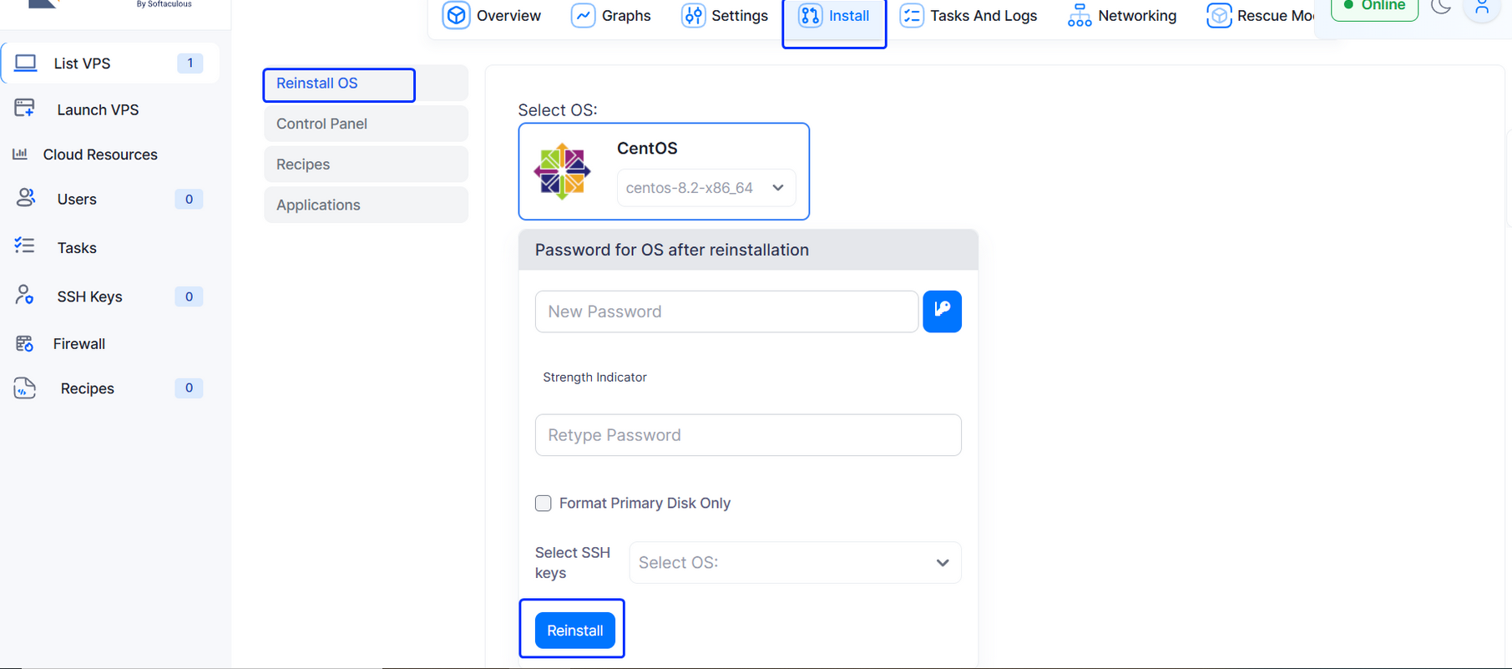This screenshot has width=1512, height=669.
Task: Click the generate random password key icon
Action: 942,311
